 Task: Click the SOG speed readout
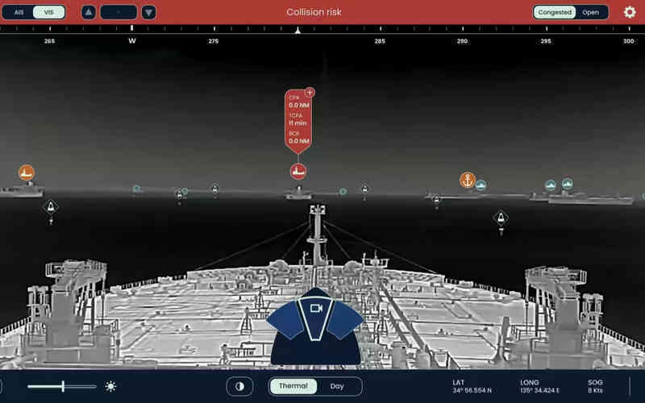(x=595, y=386)
